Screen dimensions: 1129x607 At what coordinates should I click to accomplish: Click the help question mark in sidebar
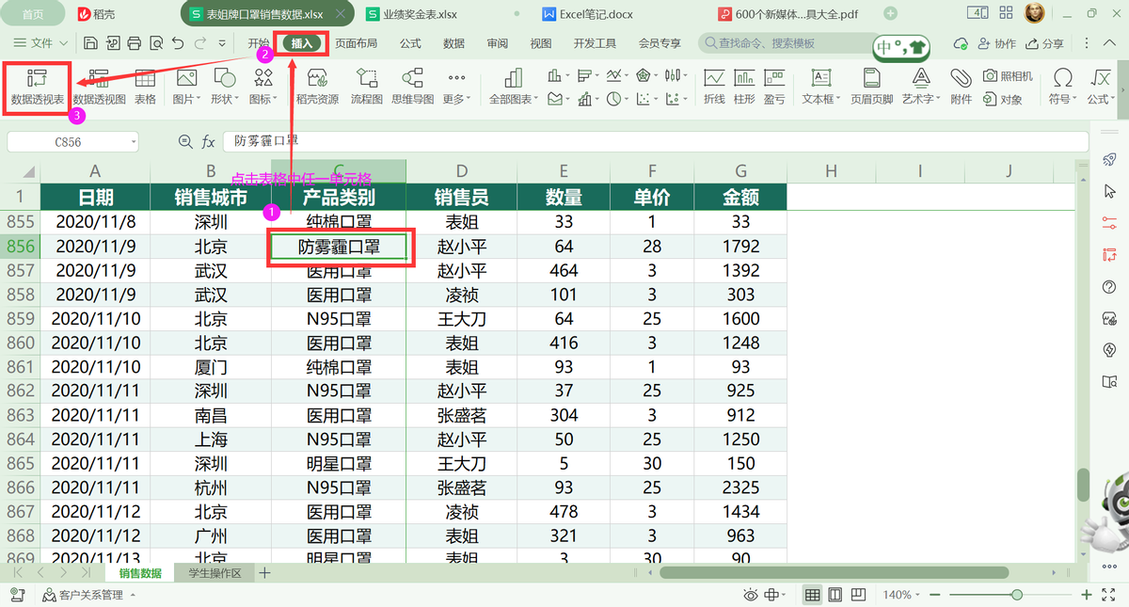(1109, 287)
